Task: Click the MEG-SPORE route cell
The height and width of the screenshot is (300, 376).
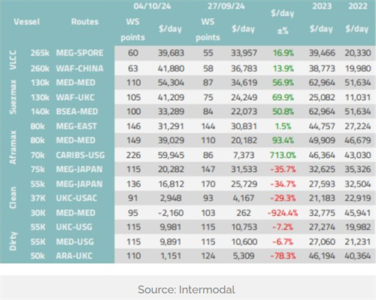Action: [80, 53]
